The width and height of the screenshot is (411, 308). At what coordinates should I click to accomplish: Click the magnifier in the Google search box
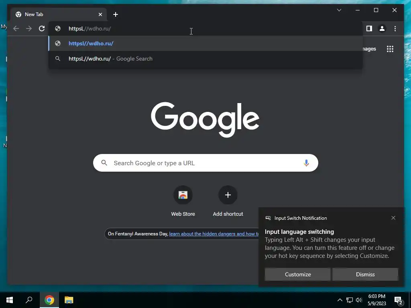pos(104,163)
